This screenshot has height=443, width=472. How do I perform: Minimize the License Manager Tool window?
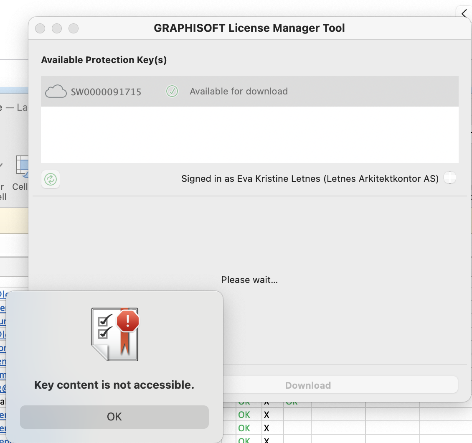[x=57, y=28]
